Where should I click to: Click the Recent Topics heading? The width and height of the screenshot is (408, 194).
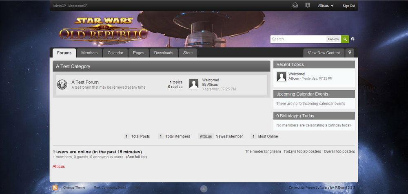pos(290,65)
